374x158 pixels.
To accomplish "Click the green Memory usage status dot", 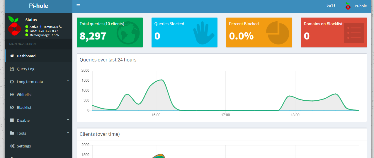I will pyautogui.click(x=27, y=35).
